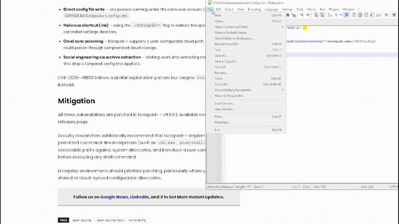Select Print Now entry
This screenshot has height=224, width=399.
pyautogui.click(x=246, y=122)
